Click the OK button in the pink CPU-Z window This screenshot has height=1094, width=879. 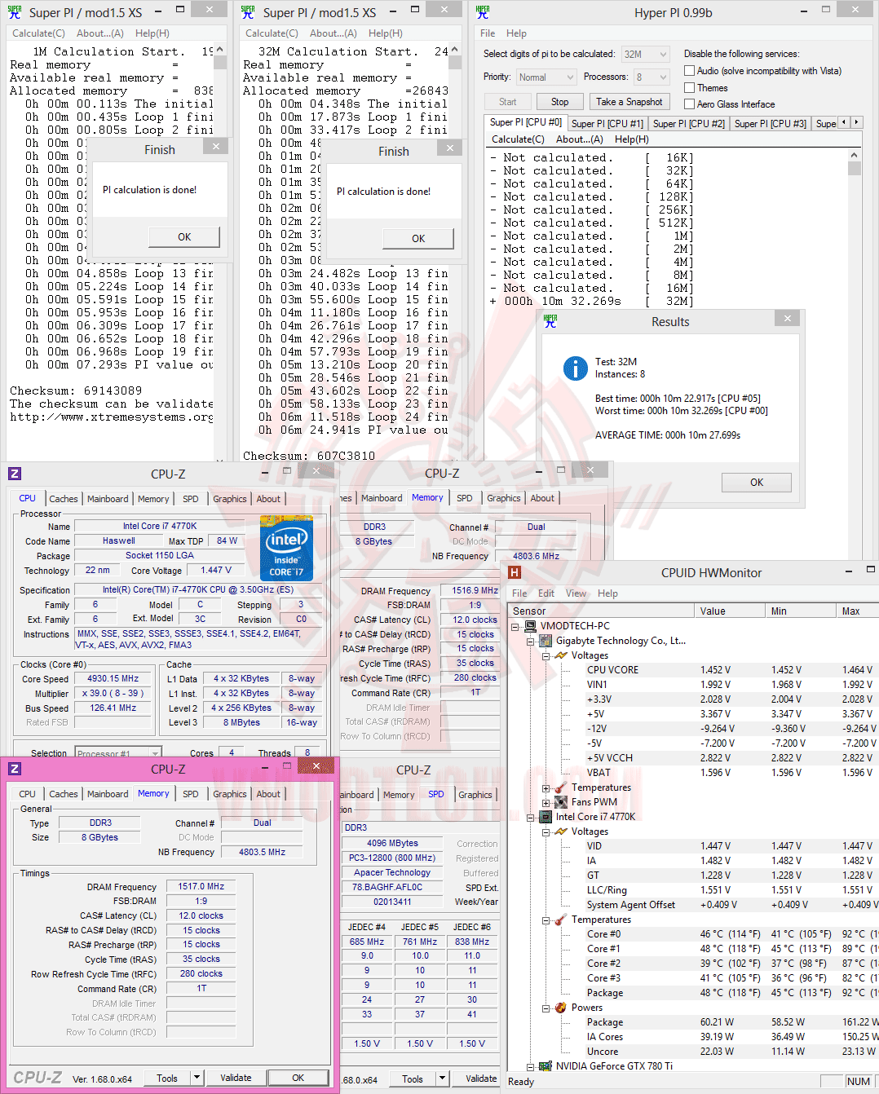pyautogui.click(x=298, y=1078)
